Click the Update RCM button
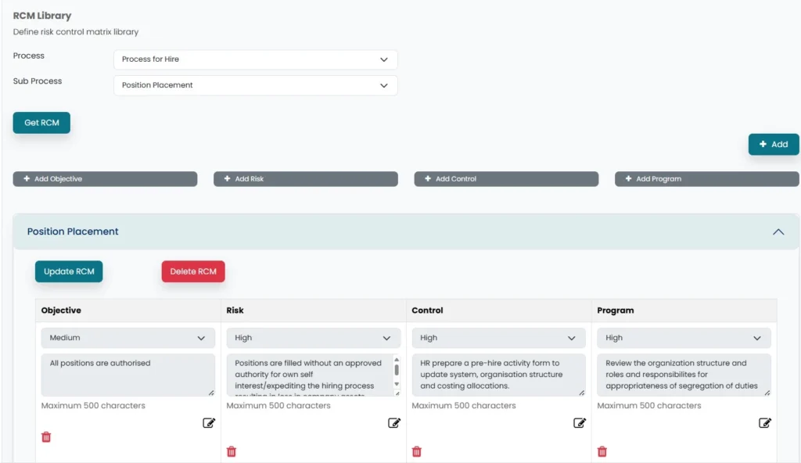The width and height of the screenshot is (801, 463). coord(69,271)
